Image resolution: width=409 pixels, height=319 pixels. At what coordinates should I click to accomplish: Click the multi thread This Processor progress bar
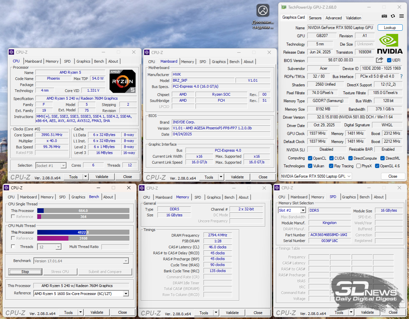coord(83,232)
